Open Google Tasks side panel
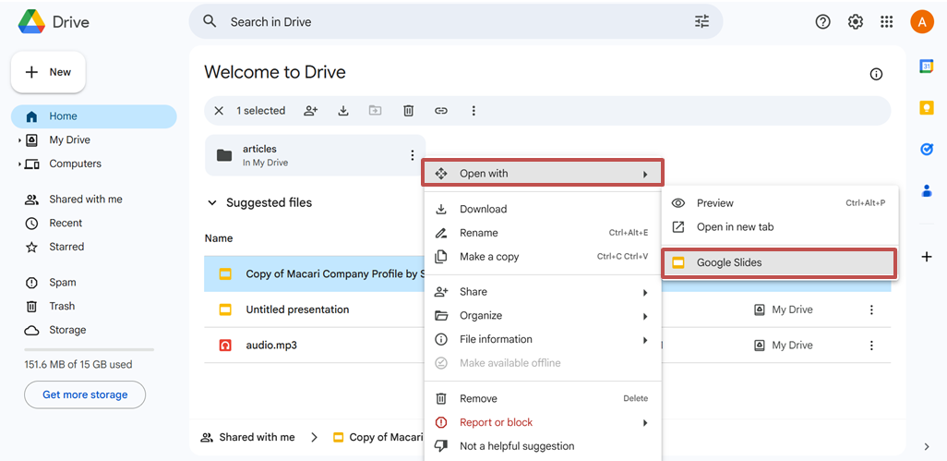Screen dimensions: 947x461 [x=927, y=150]
